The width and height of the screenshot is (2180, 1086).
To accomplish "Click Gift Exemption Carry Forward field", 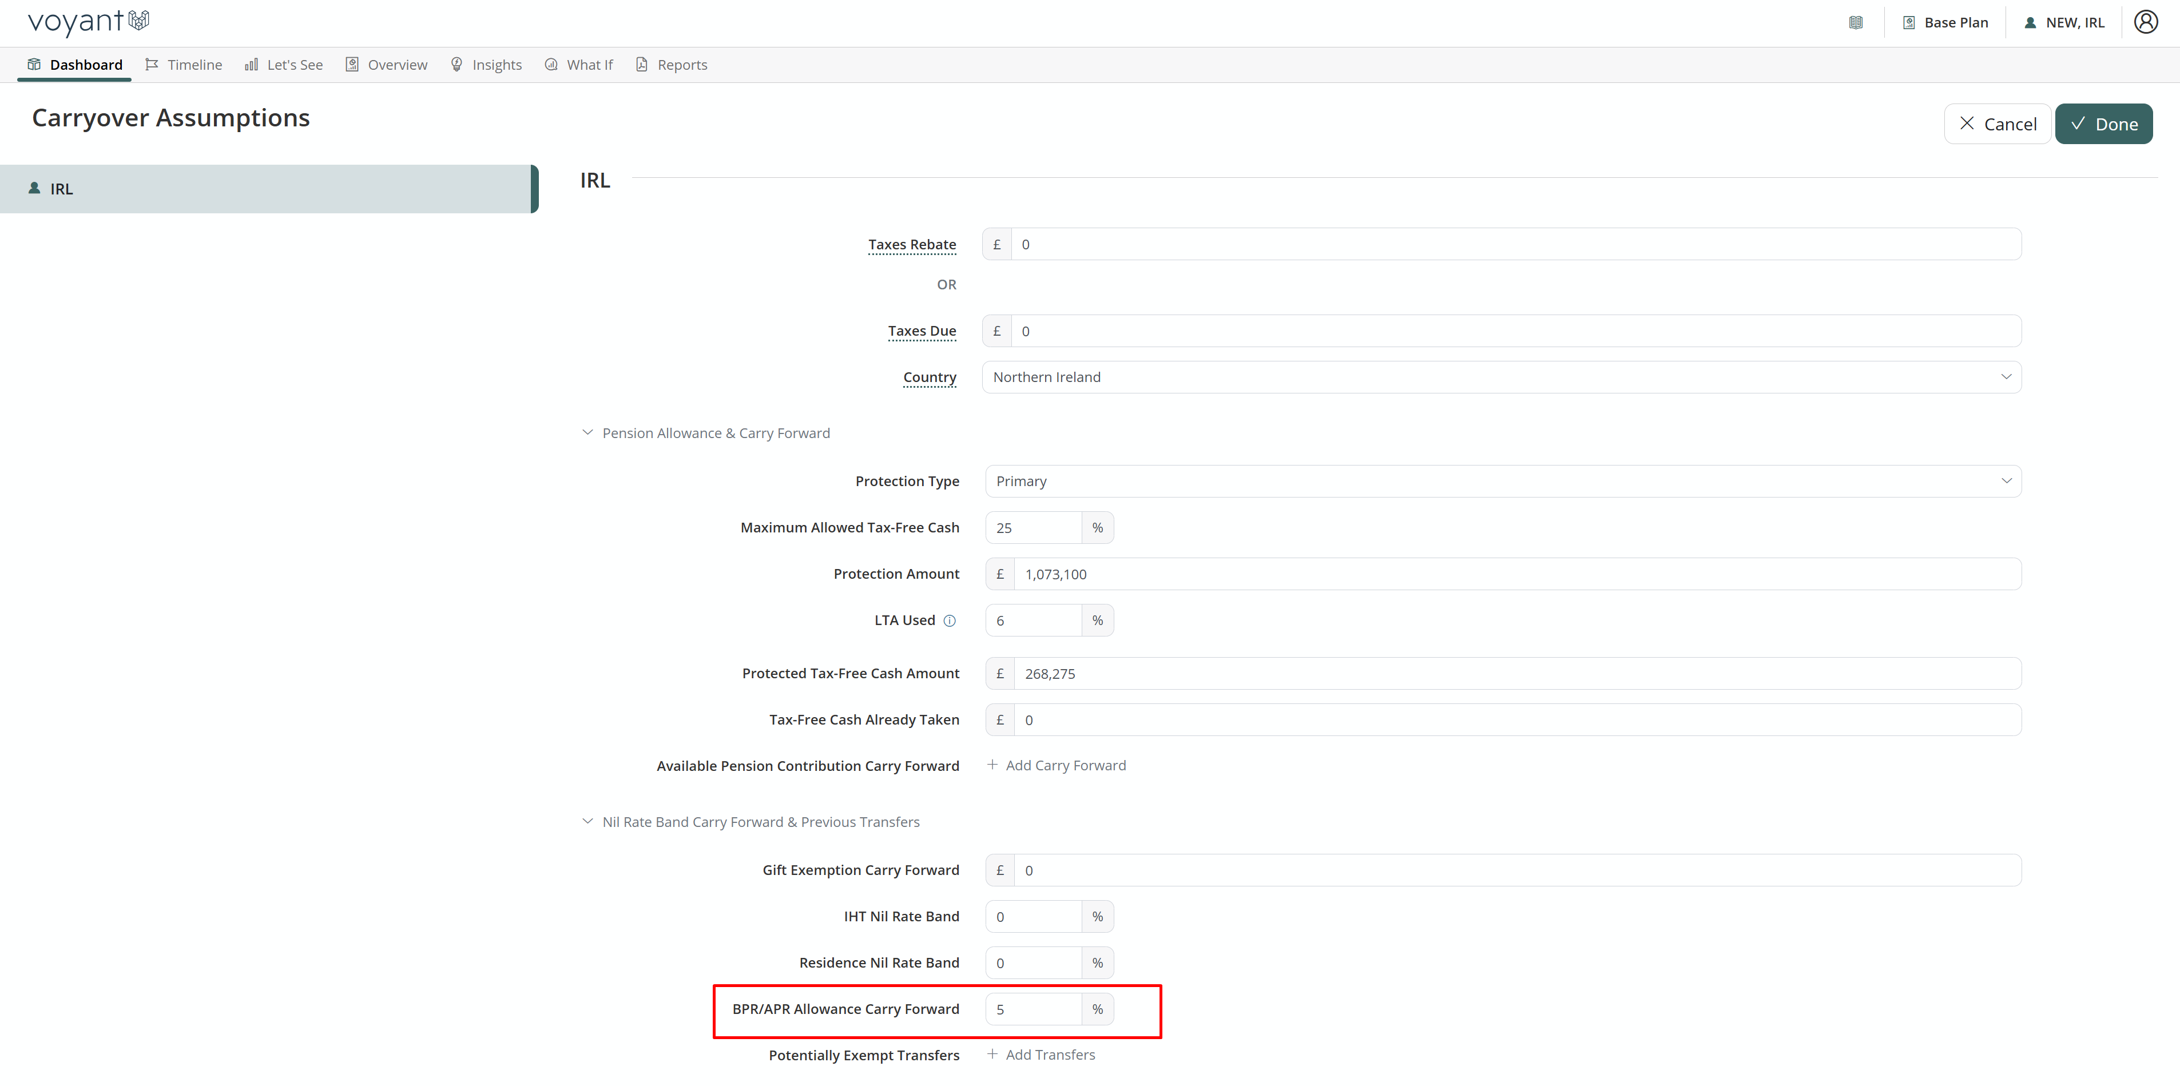I will 1518,870.
